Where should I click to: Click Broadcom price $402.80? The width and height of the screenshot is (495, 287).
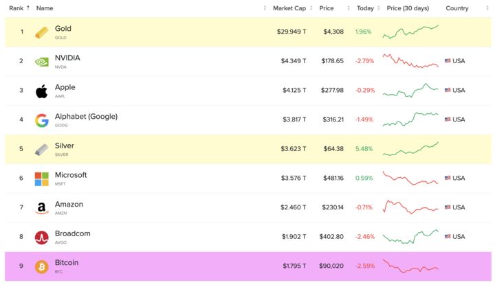tap(331, 237)
